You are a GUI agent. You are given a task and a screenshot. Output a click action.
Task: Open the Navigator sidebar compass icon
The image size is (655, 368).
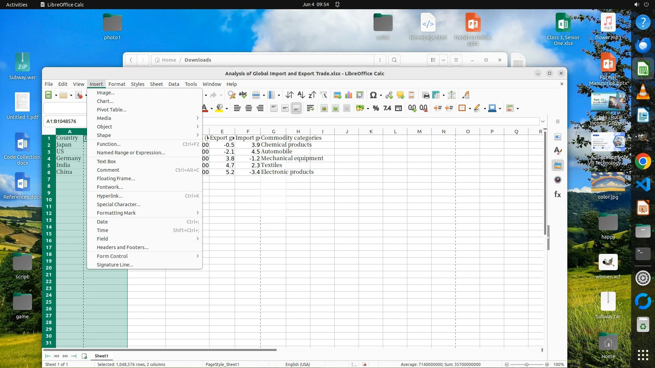tap(557, 180)
